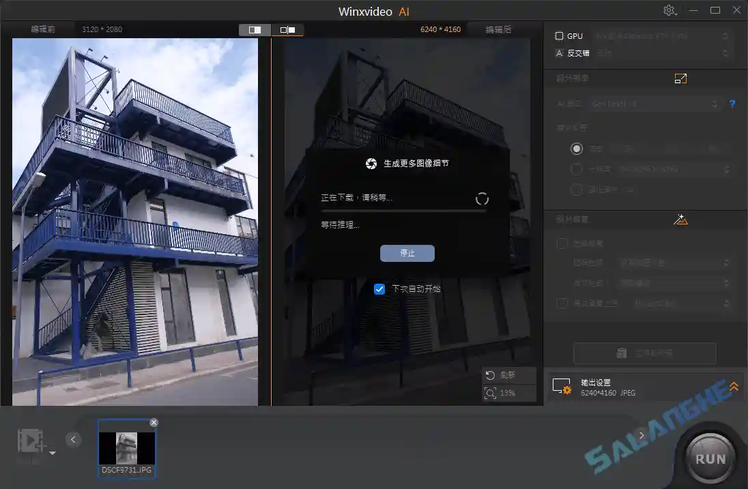Collapse the 输出设置 panel with its chevron
The width and height of the screenshot is (748, 489).
pos(734,387)
